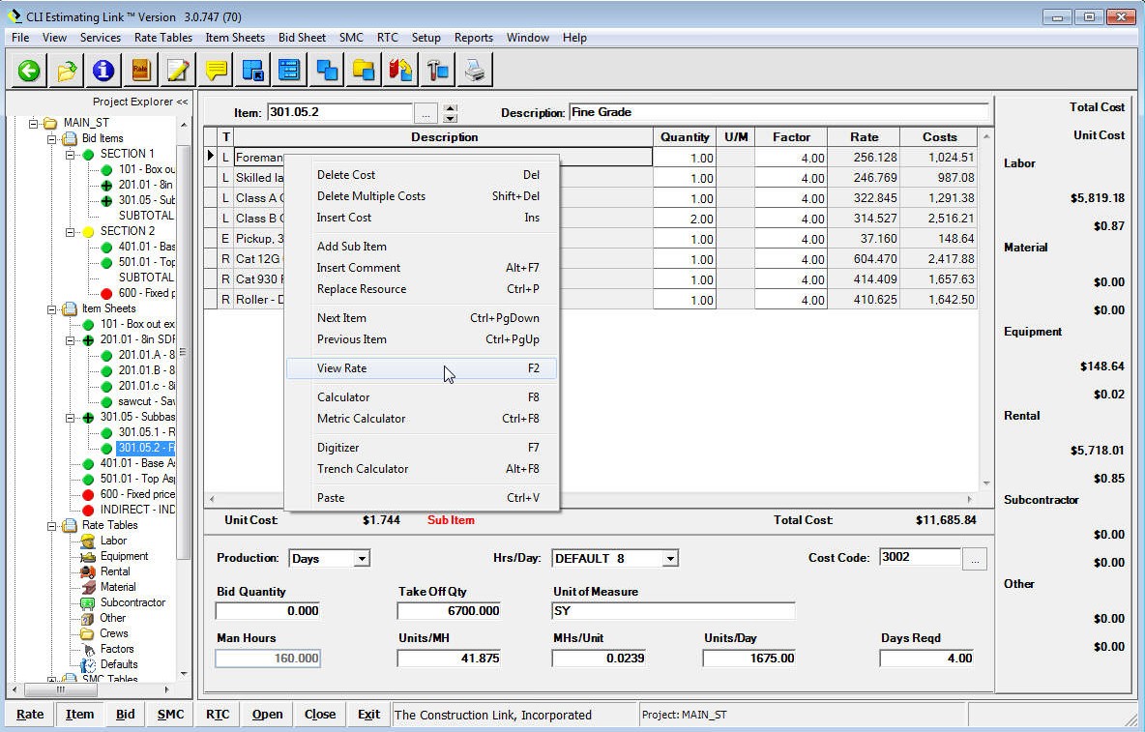Viewport: 1145px width, 732px height.
Task: Open Trench Calculator from context menu
Action: point(422,469)
